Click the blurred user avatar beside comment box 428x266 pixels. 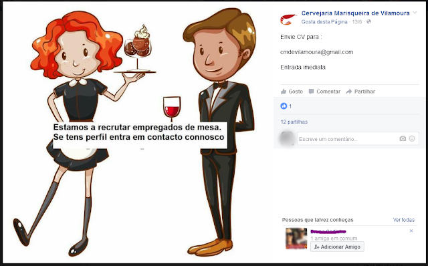tap(287, 138)
